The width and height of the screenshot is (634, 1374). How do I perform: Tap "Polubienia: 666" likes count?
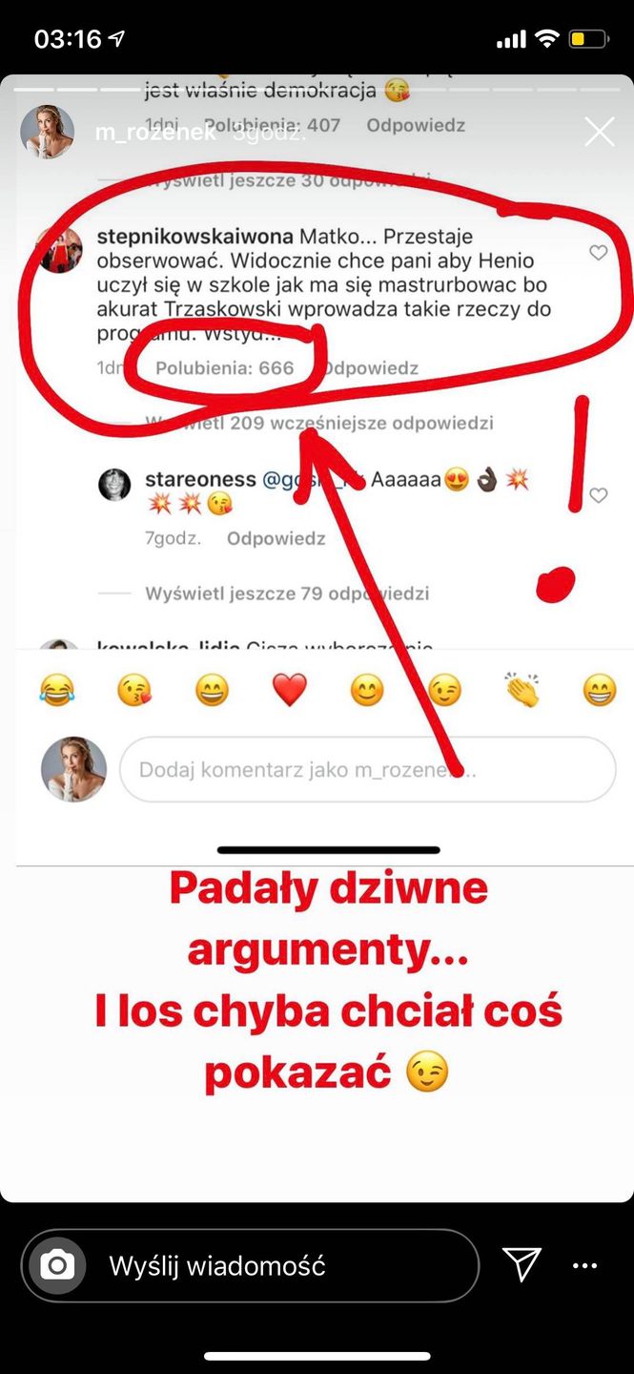coord(225,367)
